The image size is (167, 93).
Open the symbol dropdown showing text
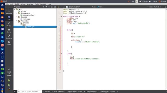pos(148,7)
